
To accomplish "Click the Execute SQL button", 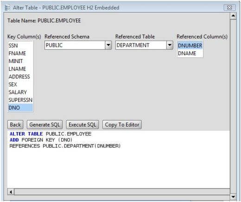I will [x=82, y=125].
